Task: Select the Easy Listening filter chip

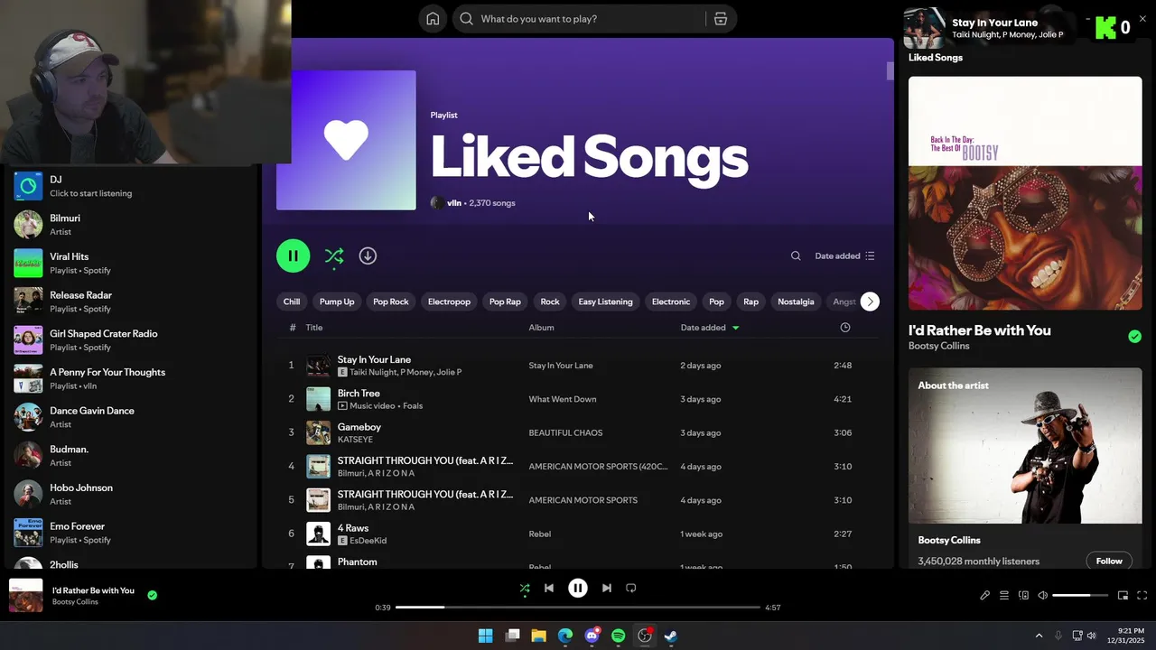Action: 605,302
